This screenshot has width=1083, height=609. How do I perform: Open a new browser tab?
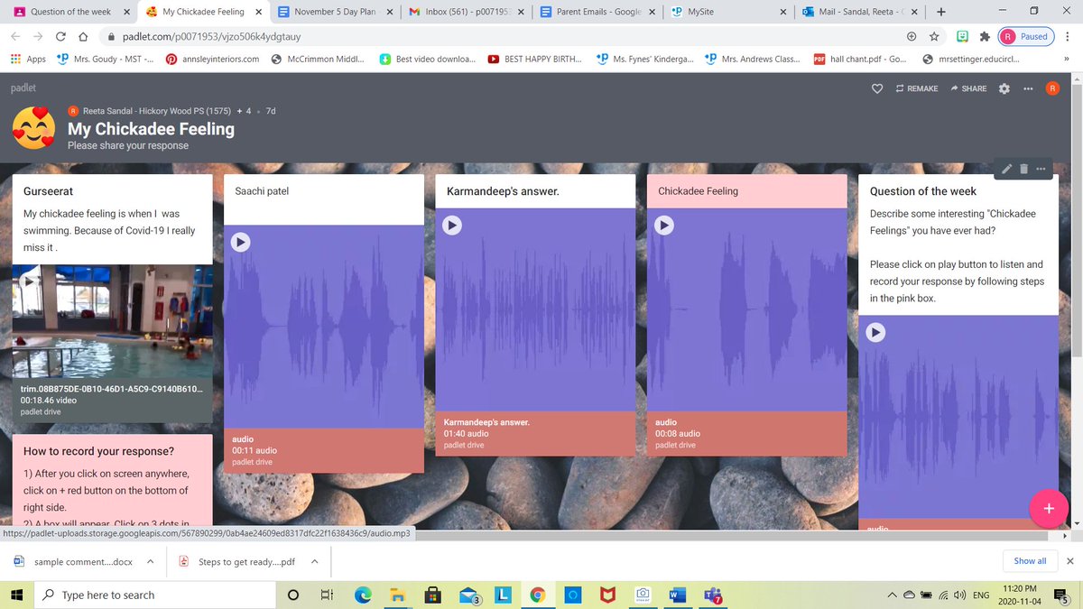pyautogui.click(x=941, y=12)
